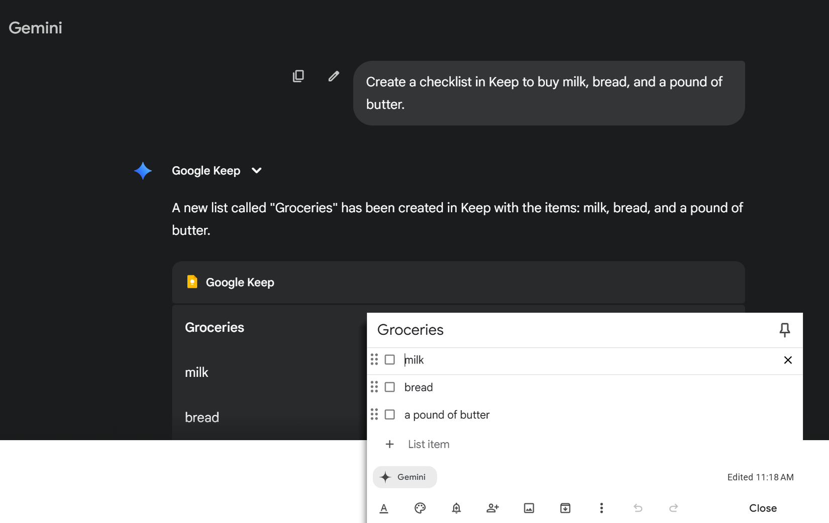Check off the milk item
The image size is (829, 523).
389,359
